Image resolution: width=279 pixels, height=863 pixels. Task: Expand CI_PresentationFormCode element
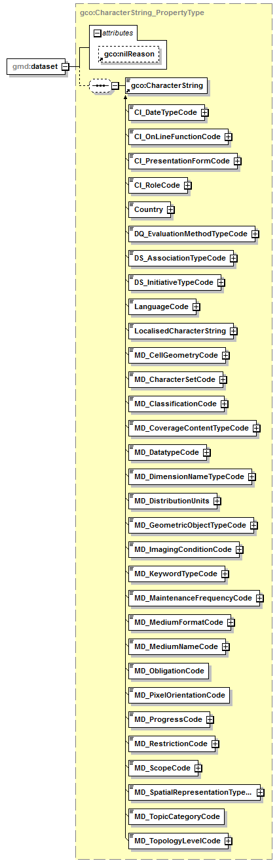[238, 161]
